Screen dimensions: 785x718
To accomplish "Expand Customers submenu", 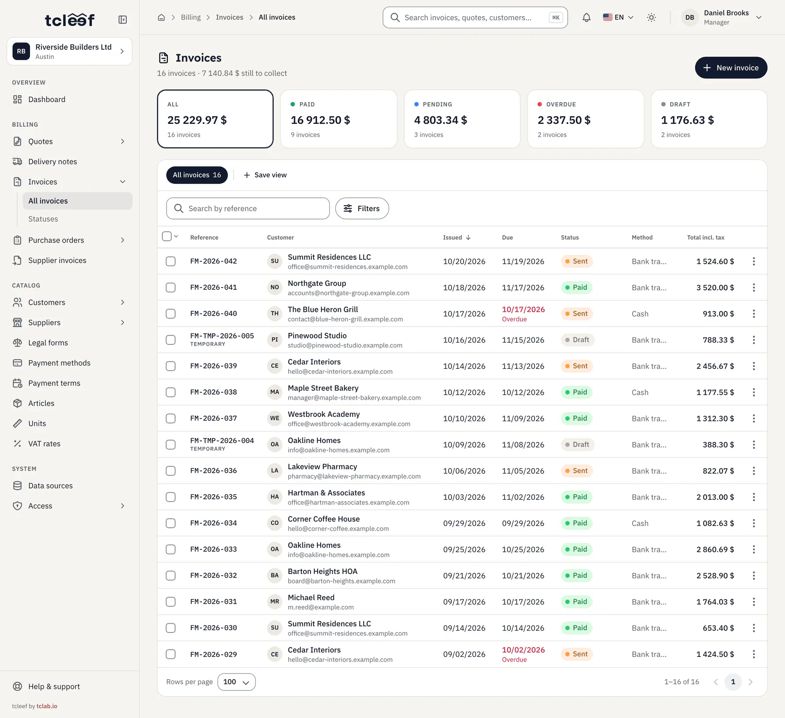I will [x=123, y=302].
